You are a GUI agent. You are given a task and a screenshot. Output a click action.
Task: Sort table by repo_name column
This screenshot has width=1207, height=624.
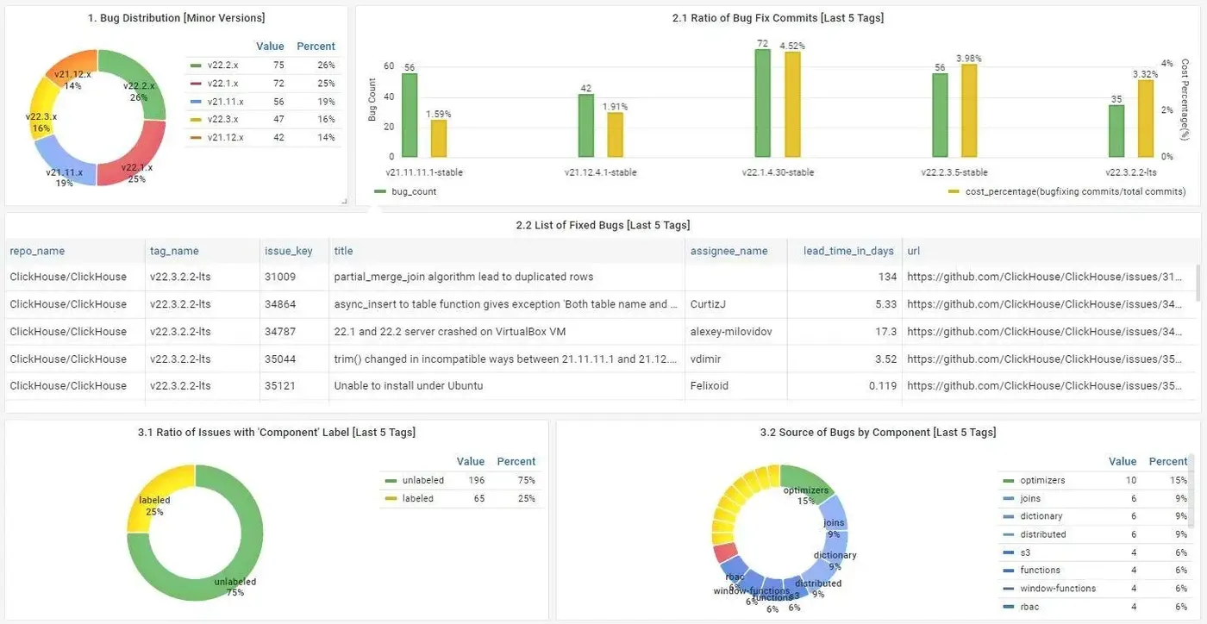(37, 251)
